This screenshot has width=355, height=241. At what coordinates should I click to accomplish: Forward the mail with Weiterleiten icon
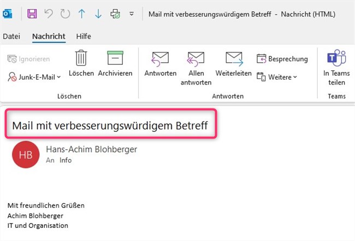(234, 64)
